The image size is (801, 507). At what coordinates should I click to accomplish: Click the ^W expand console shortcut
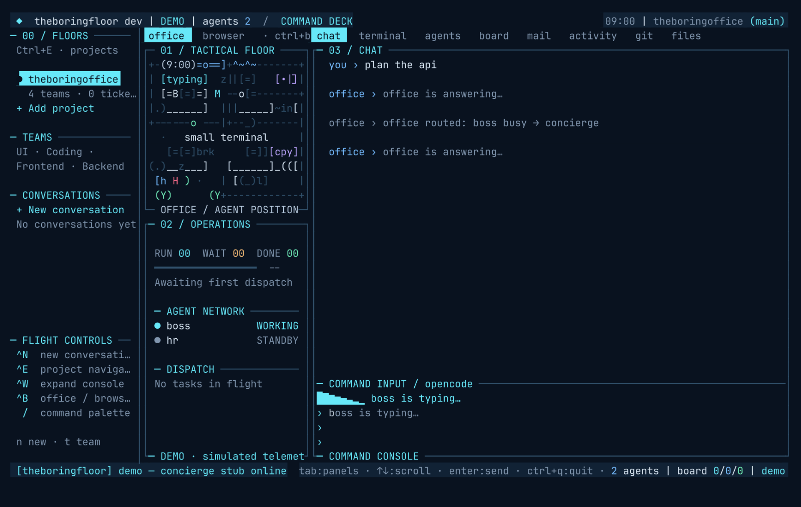tap(70, 384)
